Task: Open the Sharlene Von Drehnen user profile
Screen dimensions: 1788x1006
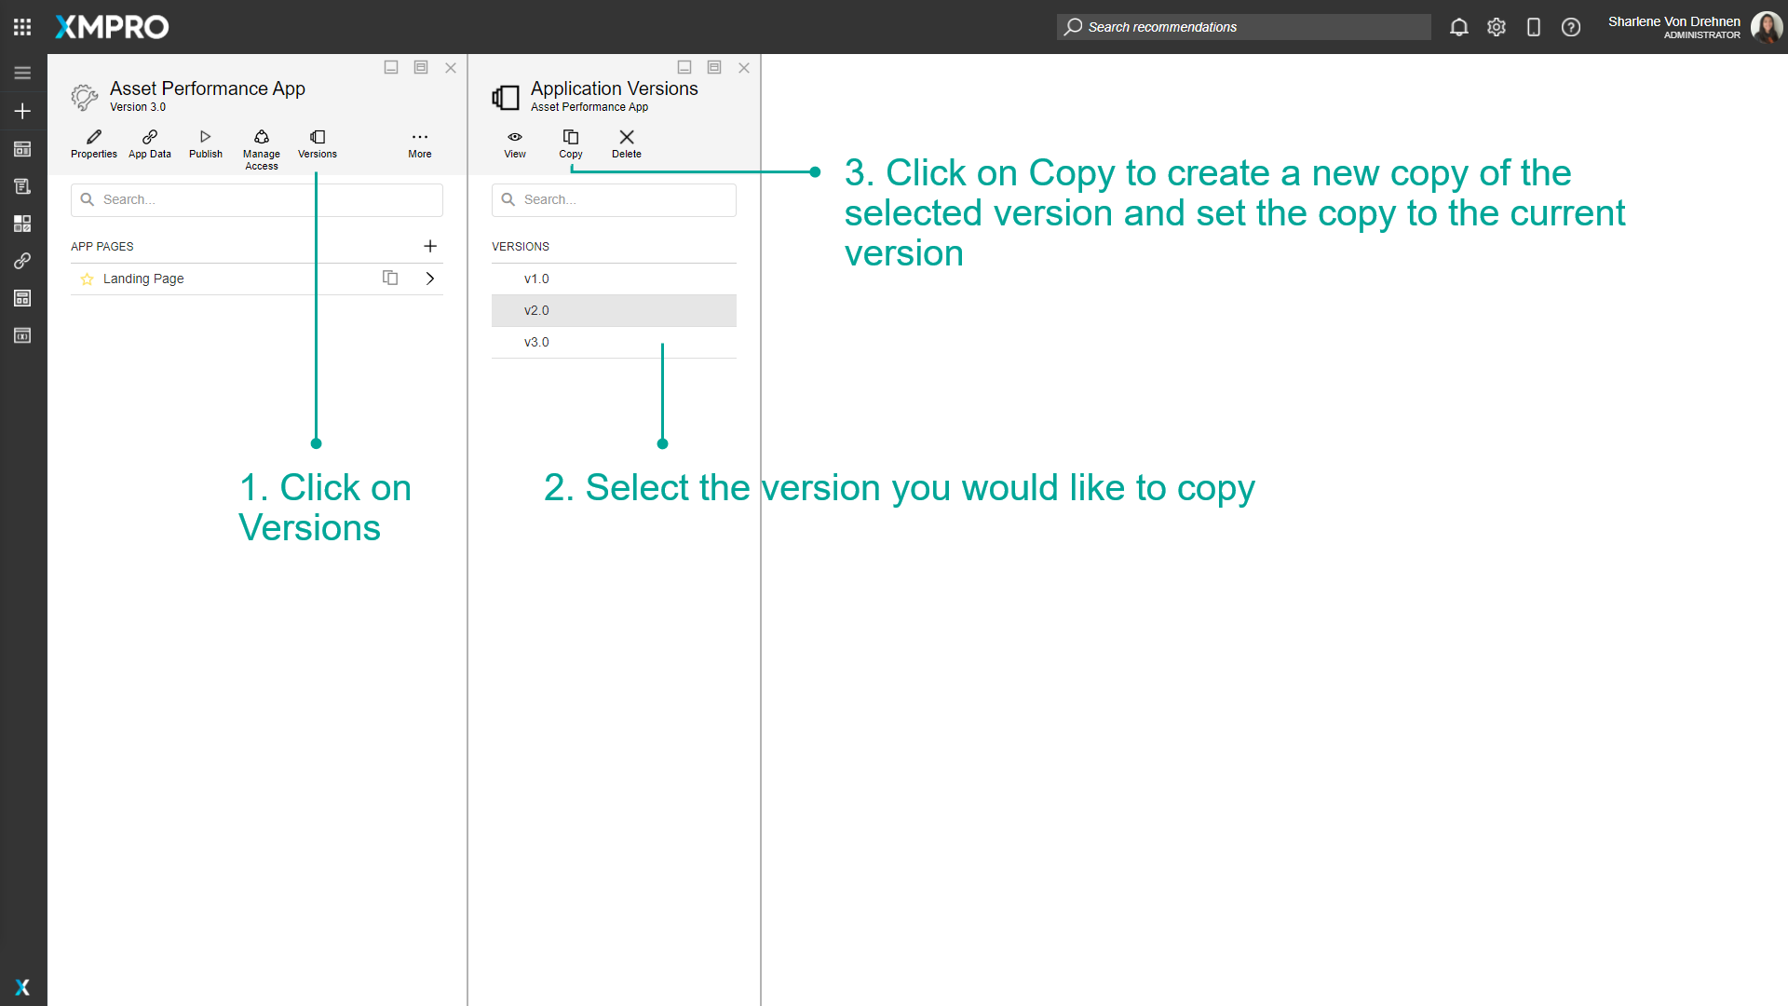Action: (x=1693, y=27)
